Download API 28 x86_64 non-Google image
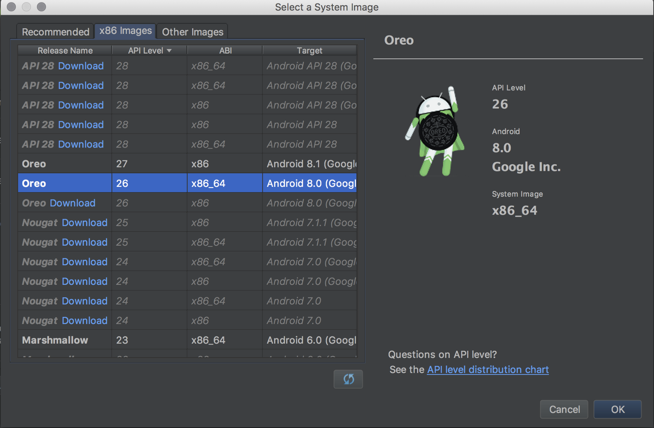Screen dimensions: 654x428 click(81, 144)
